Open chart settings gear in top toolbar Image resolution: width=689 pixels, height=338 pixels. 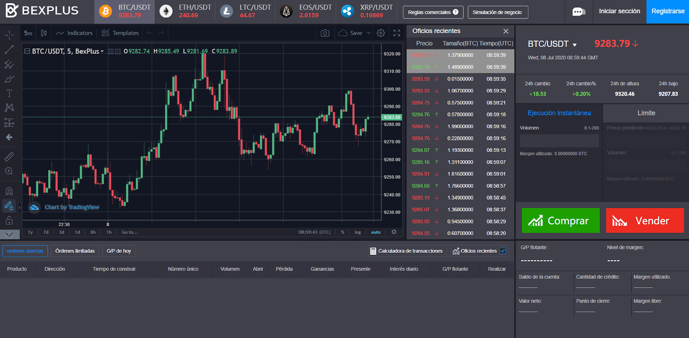click(381, 33)
